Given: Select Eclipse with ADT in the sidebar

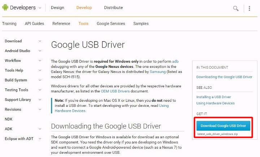Looking at the screenshot, I should click(x=19, y=139).
